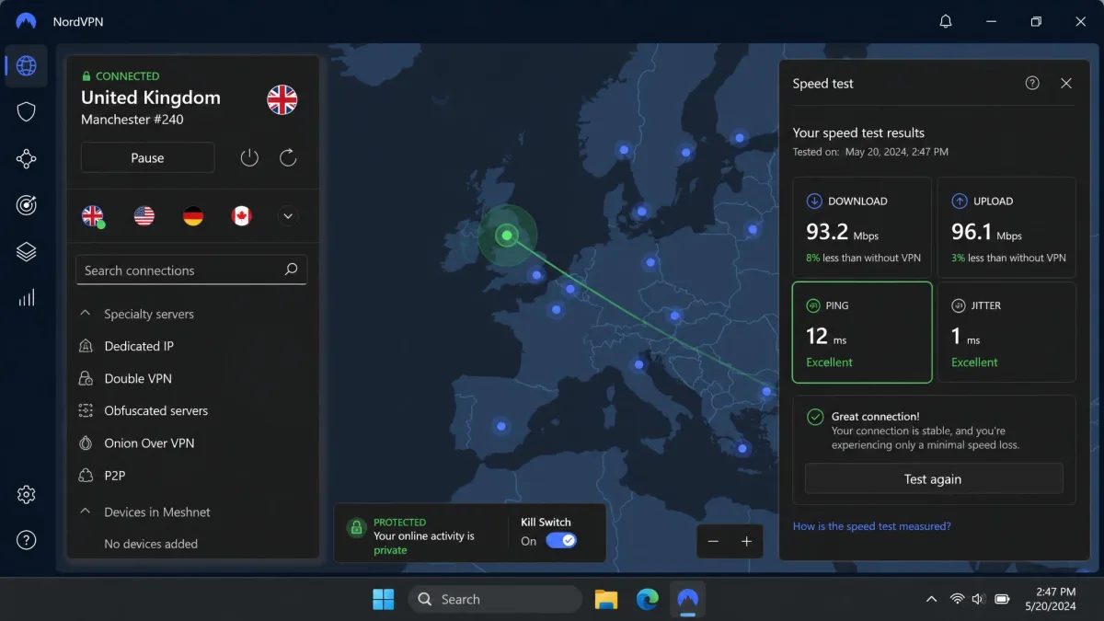The width and height of the screenshot is (1104, 621).
Task: Open Microsoft Edge from taskbar
Action: coord(648,599)
